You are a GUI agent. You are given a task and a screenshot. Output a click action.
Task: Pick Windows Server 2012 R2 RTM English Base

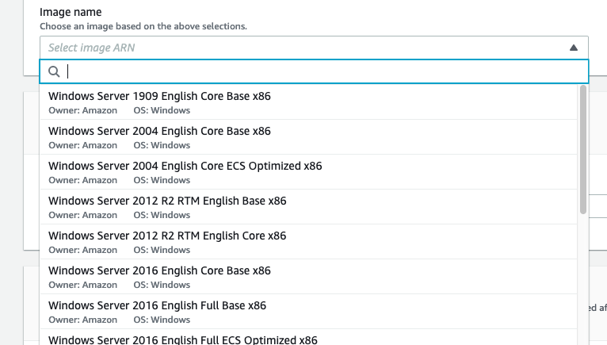(x=167, y=201)
